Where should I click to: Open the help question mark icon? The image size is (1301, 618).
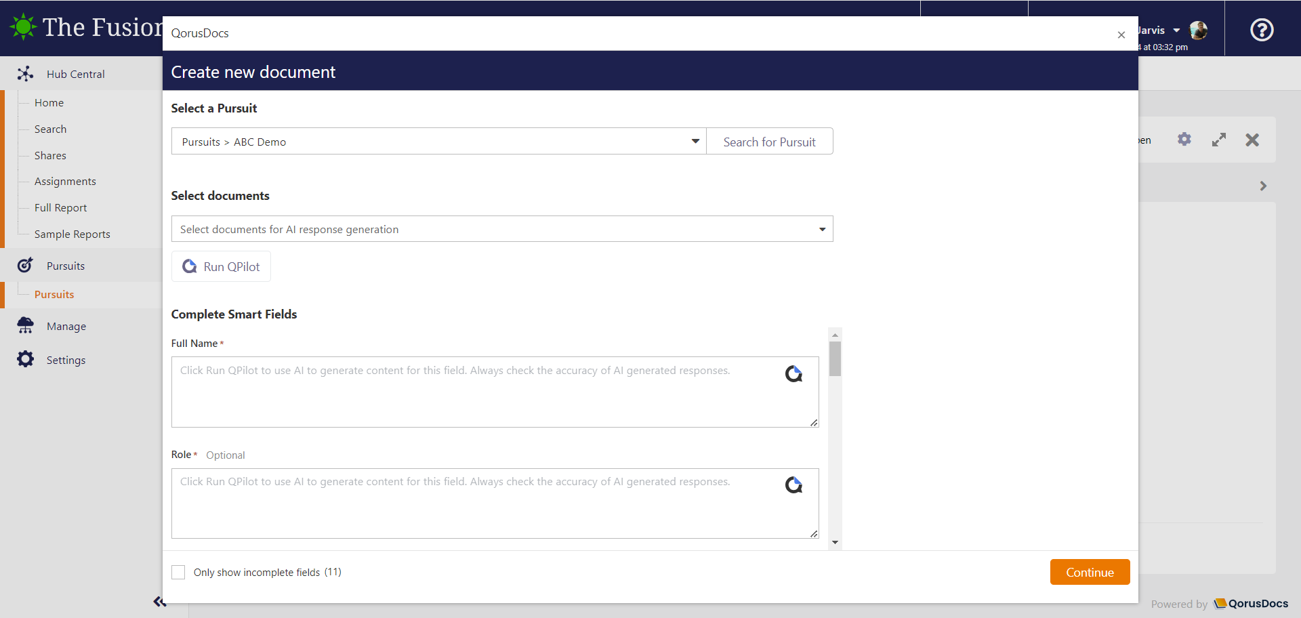(x=1262, y=30)
